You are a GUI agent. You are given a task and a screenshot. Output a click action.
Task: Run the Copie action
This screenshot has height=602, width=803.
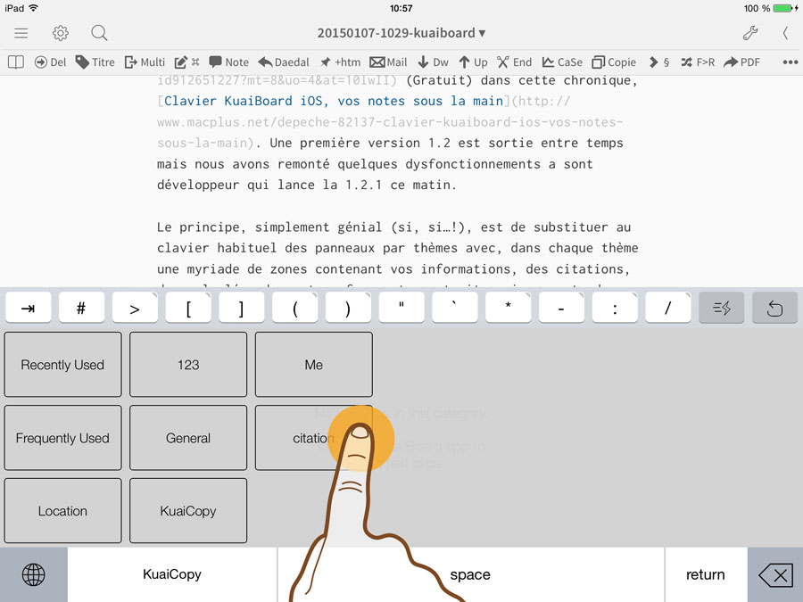coord(614,62)
